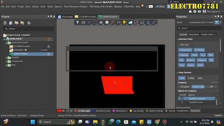Click the place via/pad yellow tool

[x=125, y=22]
